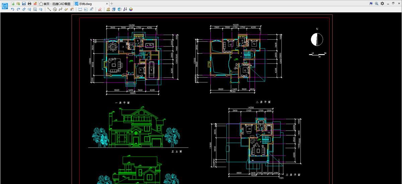Open the background color wheel
402x184 pixels.
pos(131,9)
